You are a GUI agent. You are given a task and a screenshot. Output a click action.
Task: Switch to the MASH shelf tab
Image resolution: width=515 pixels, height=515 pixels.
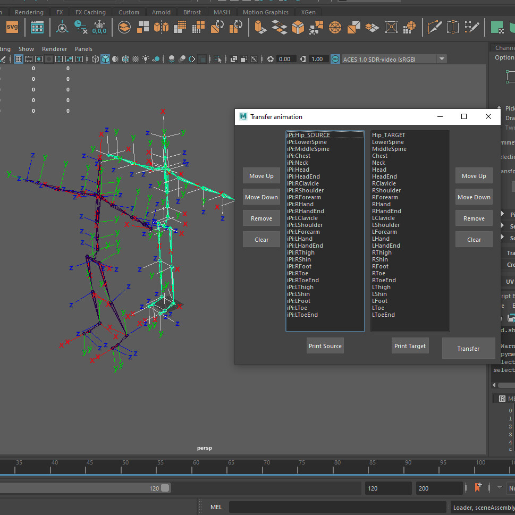tap(222, 12)
